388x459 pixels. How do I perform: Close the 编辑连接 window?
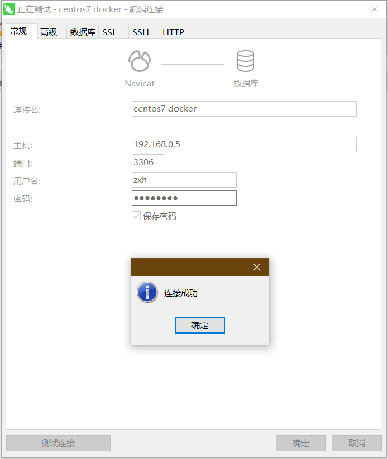[375, 9]
